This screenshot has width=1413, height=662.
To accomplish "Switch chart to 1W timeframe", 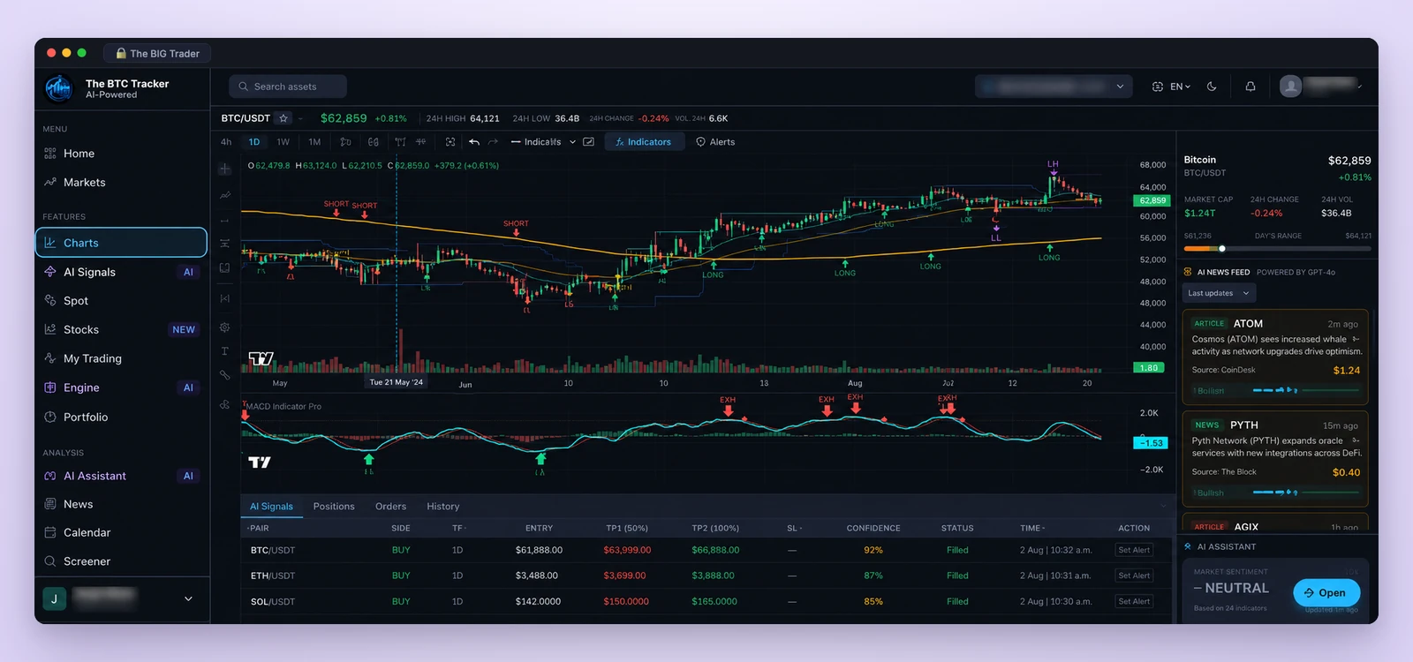I will [283, 142].
